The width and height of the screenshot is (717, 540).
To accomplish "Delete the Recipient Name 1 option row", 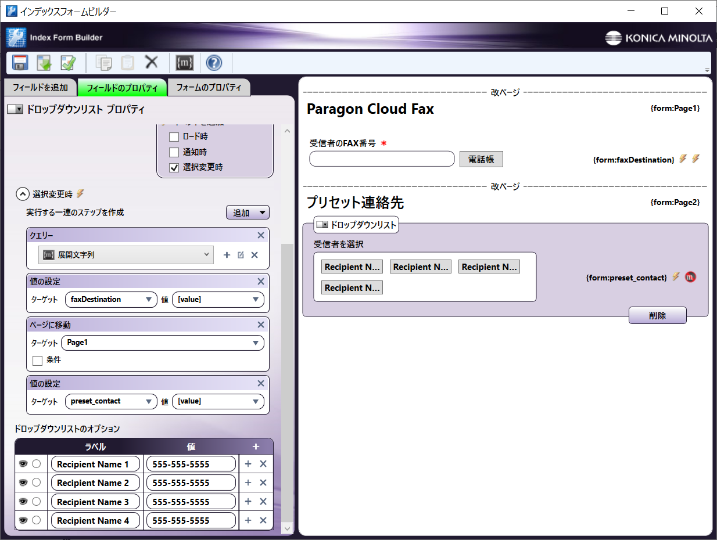I will point(263,464).
